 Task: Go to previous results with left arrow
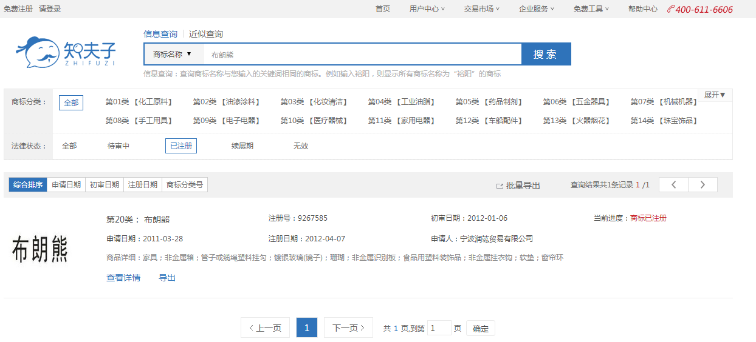click(x=673, y=185)
